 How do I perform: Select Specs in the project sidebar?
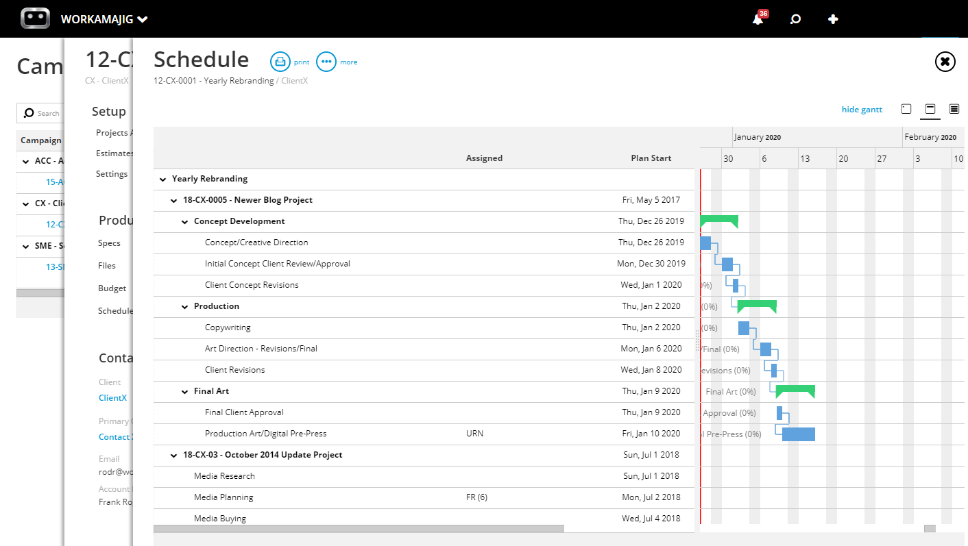coord(110,243)
